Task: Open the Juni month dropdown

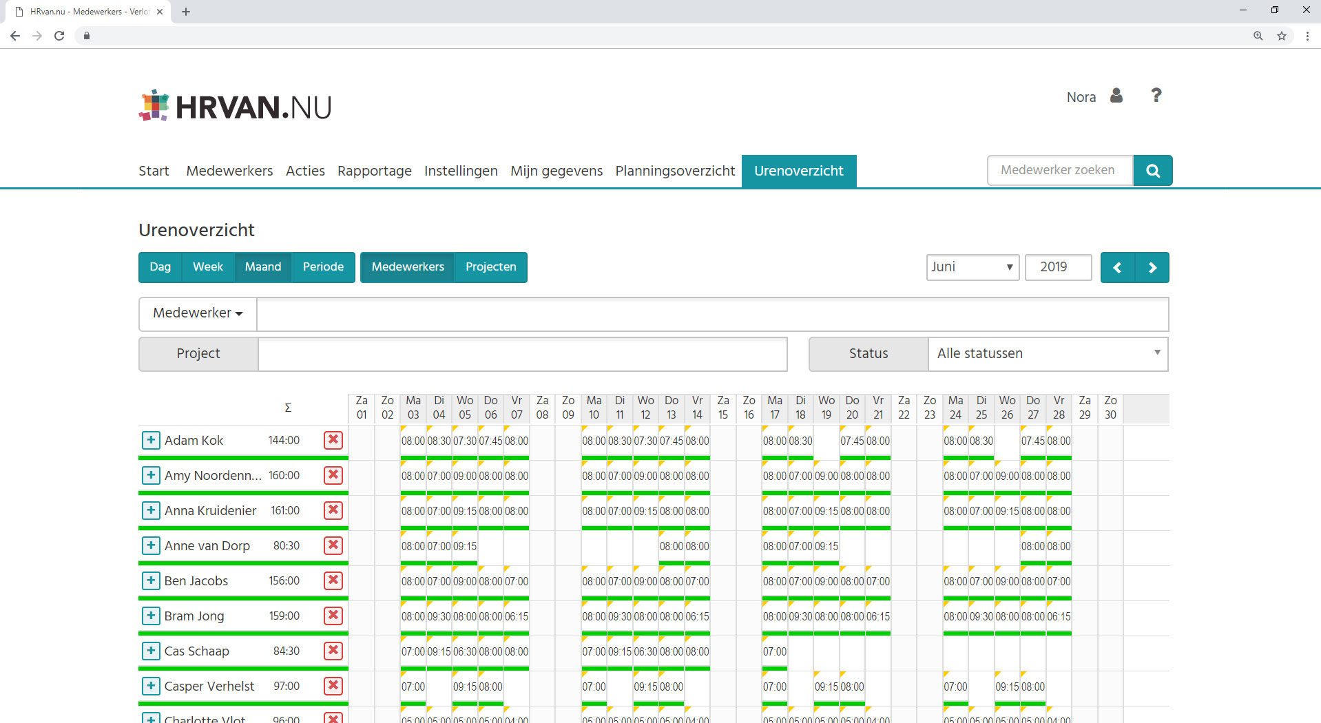Action: point(972,267)
